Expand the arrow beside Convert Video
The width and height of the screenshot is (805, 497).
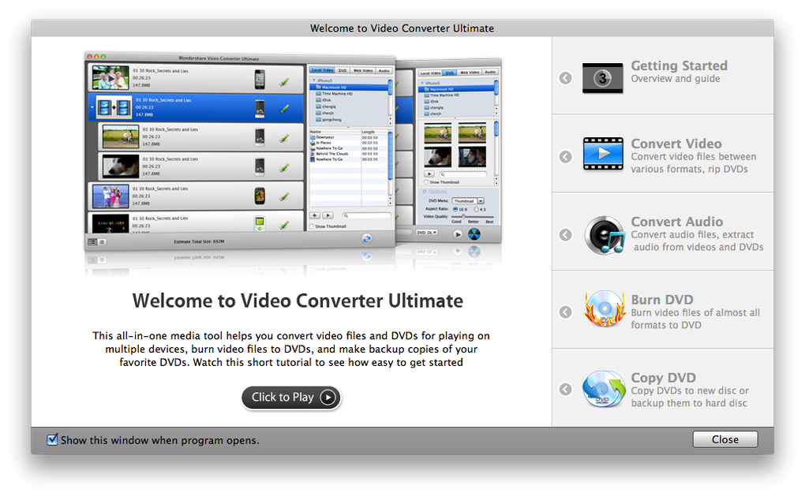(565, 157)
